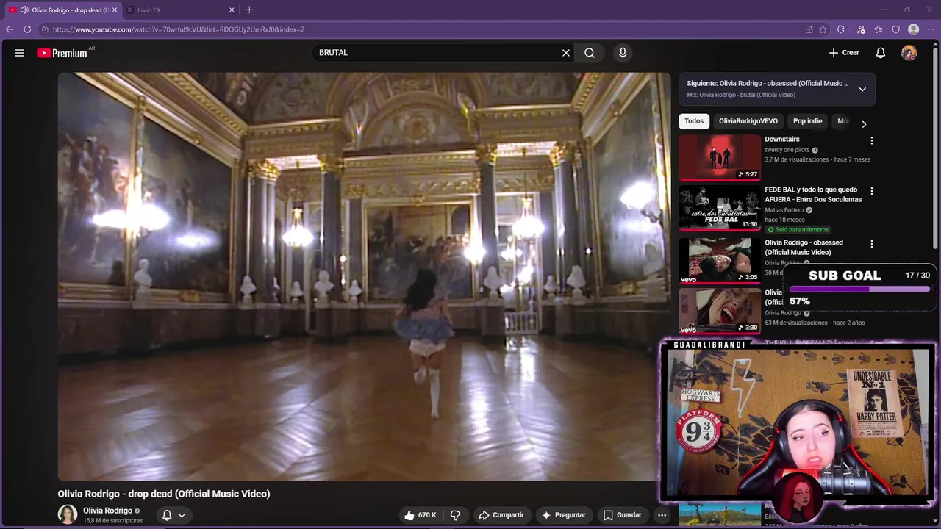Click the drop dead video player

(x=364, y=276)
